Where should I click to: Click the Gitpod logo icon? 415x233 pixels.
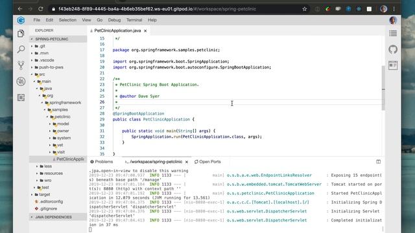tap(21, 20)
